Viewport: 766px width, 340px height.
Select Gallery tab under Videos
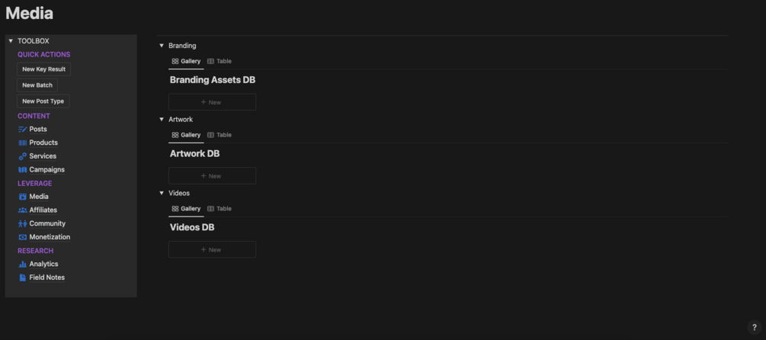pyautogui.click(x=186, y=209)
